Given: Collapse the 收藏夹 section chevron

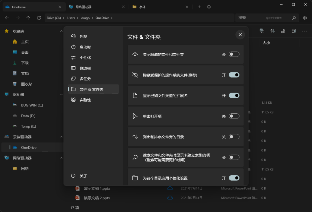Looking at the screenshot, I should coord(61,31).
